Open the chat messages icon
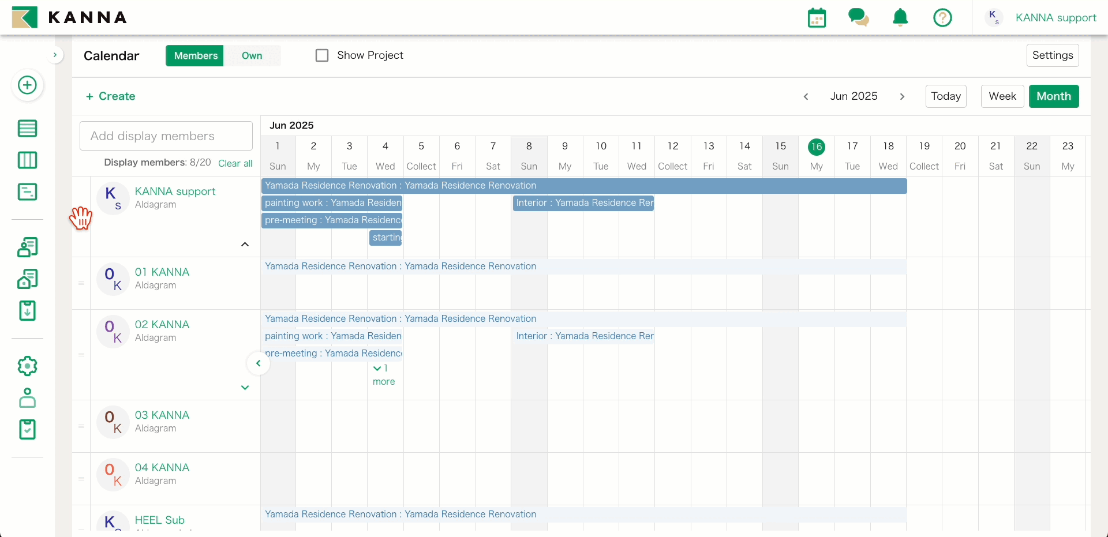This screenshot has height=537, width=1108. [x=858, y=18]
